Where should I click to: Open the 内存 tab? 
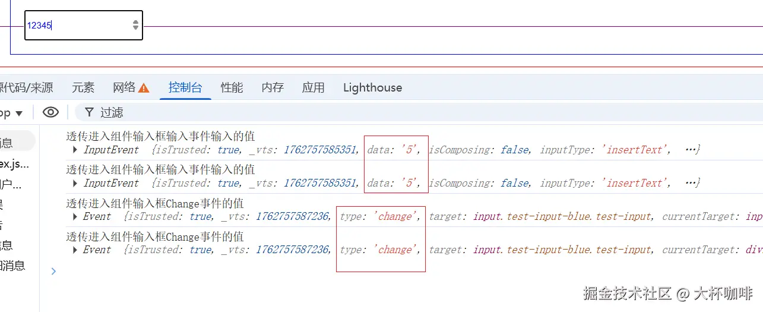pyautogui.click(x=273, y=88)
